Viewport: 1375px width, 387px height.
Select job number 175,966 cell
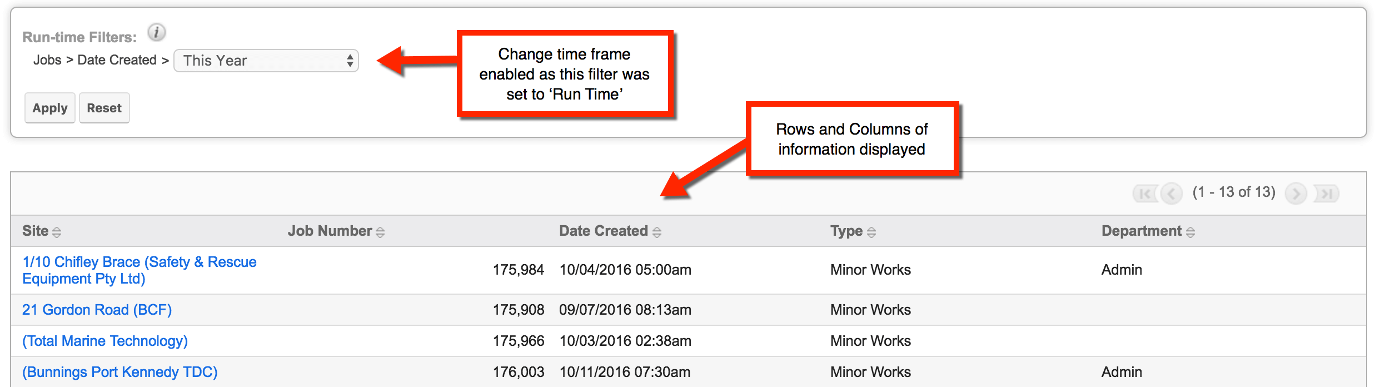pos(519,341)
